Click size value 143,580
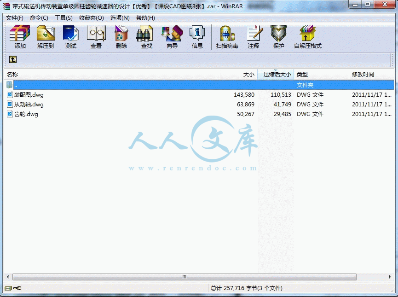 click(x=244, y=95)
